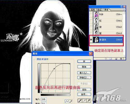Click the channel name '红'
Image resolution: width=130 pixels, height=104 pixels.
pyautogui.click(x=100, y=21)
